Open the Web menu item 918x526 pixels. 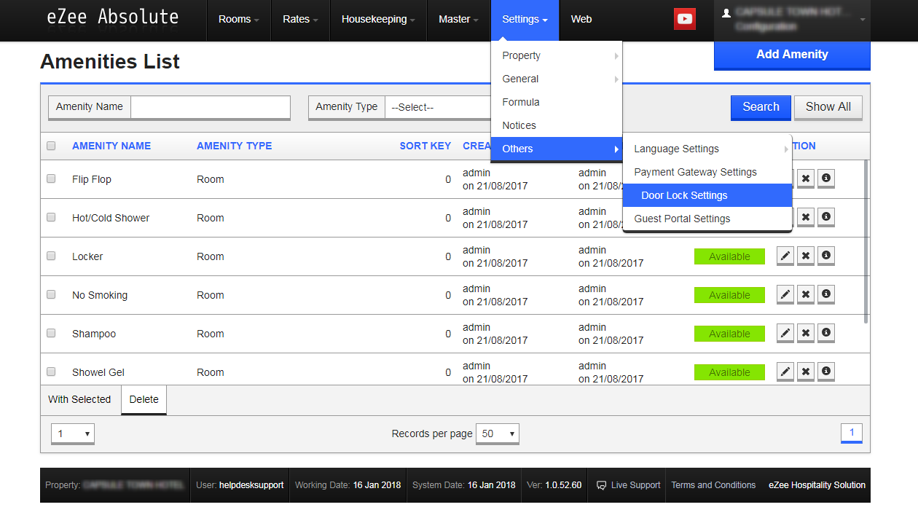click(581, 20)
